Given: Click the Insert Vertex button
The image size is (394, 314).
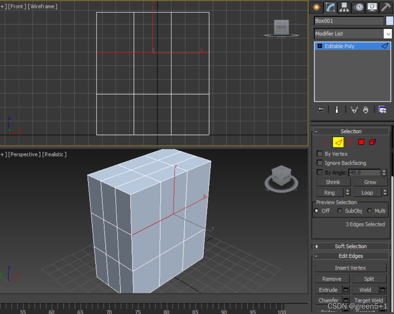Looking at the screenshot, I should click(x=351, y=268).
